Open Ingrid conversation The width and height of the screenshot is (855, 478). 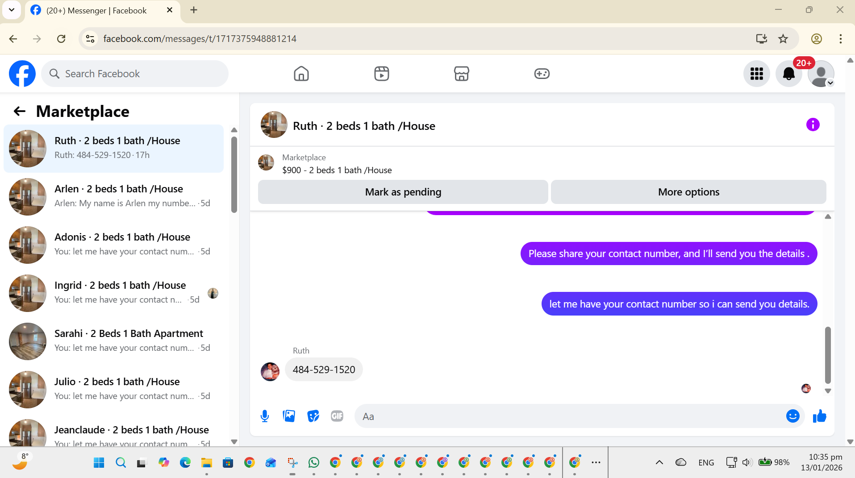click(x=113, y=293)
